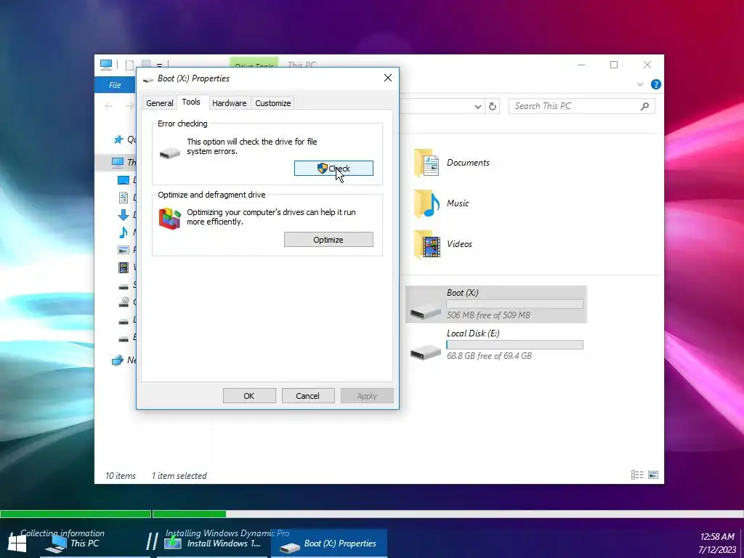Select the Quick access star in the sidebar
Image resolution: width=744 pixels, height=558 pixels.
point(118,139)
